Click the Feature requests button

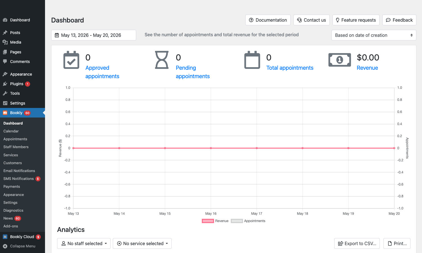[356, 20]
